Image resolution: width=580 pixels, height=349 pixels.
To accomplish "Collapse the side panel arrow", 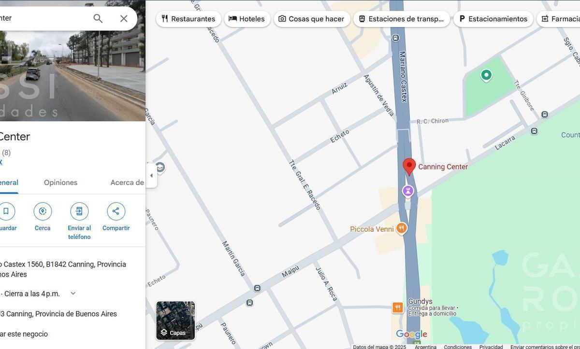I will pos(151,176).
